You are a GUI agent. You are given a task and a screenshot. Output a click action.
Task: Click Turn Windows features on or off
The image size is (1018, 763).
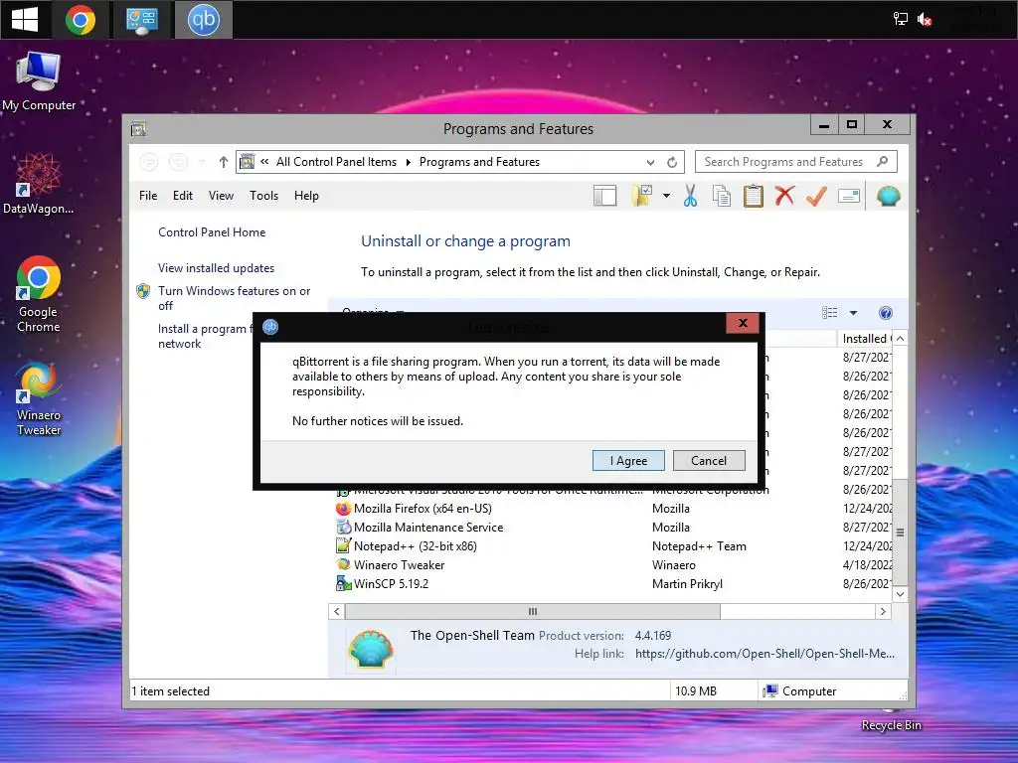[235, 298]
